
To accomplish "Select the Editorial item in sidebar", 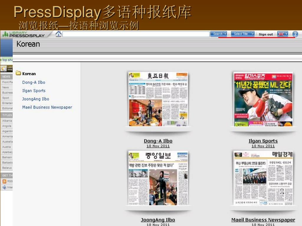I will tap(7, 108).
